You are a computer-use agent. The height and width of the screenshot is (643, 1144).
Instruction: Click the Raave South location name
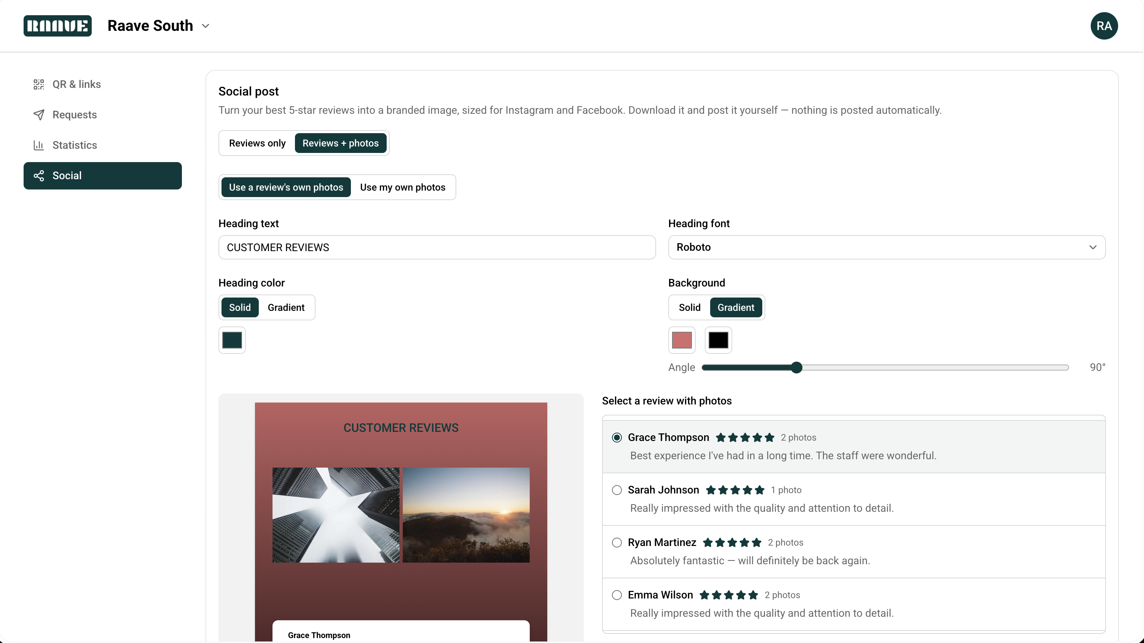click(150, 26)
